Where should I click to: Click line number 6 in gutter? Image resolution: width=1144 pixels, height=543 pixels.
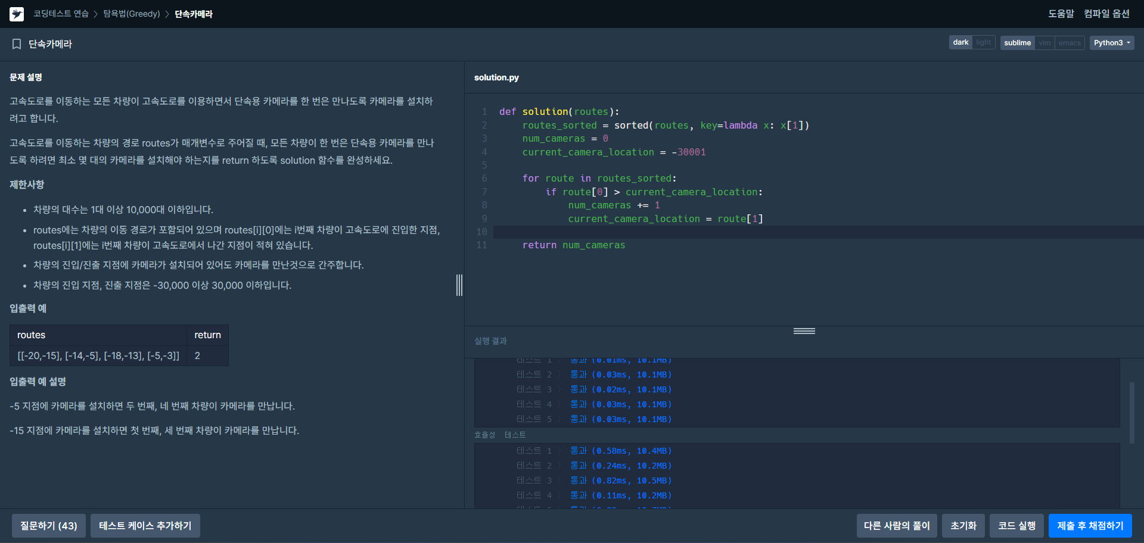484,179
